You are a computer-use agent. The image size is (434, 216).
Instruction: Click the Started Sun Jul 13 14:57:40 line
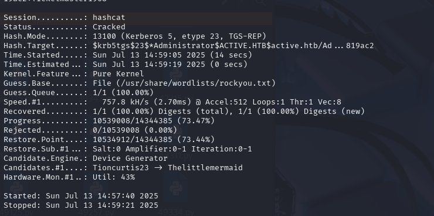pyautogui.click(x=80, y=196)
